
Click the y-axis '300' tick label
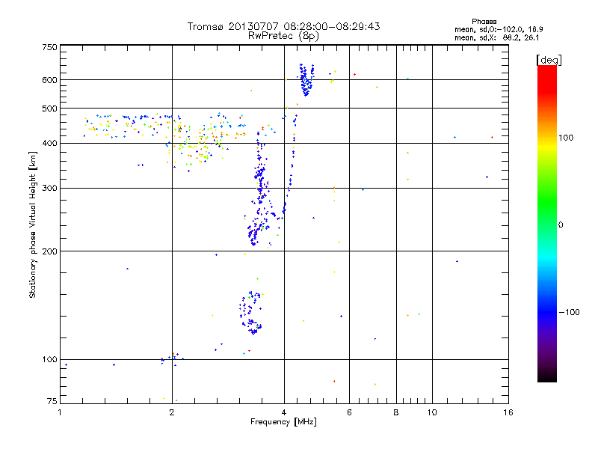click(49, 189)
